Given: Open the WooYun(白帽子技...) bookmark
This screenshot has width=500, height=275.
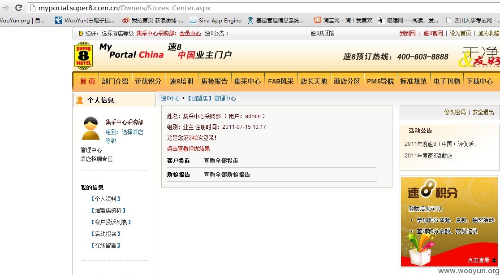Looking at the screenshot, I should tap(85, 21).
